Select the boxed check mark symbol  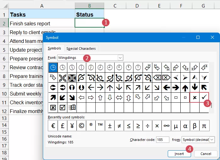(62, 107)
